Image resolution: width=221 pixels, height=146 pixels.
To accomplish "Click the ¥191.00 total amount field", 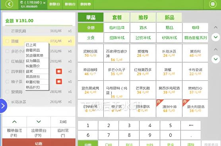I will coord(19,21).
